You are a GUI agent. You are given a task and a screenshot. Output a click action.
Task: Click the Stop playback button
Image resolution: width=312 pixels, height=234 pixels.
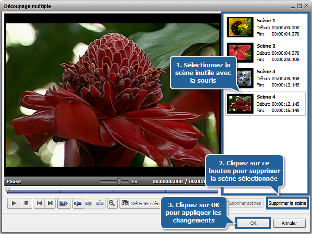click(x=26, y=203)
